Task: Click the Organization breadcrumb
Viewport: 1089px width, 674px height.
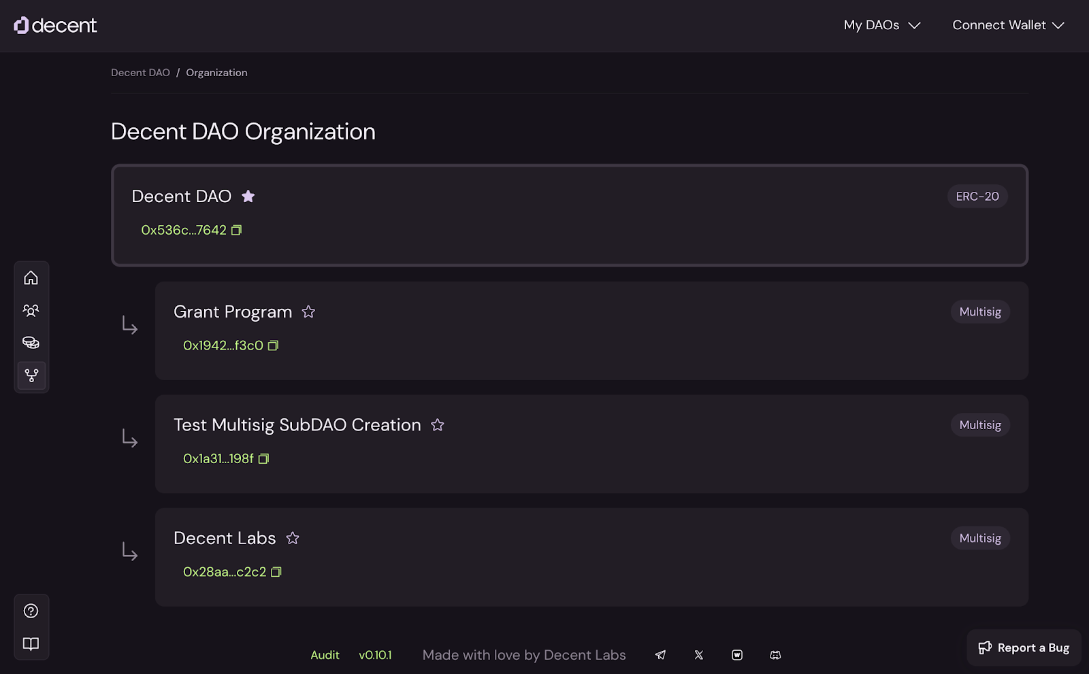Action: 216,73
